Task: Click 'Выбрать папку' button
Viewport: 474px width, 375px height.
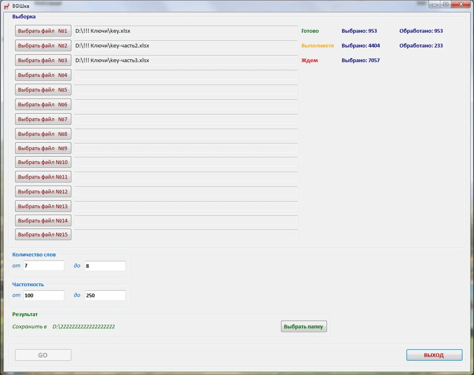Action: (x=304, y=326)
